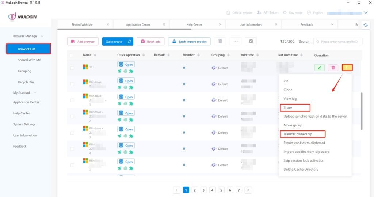Toggle the select-all checkbox in the table header

tap(72, 56)
